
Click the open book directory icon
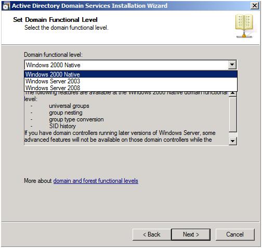tap(244, 26)
